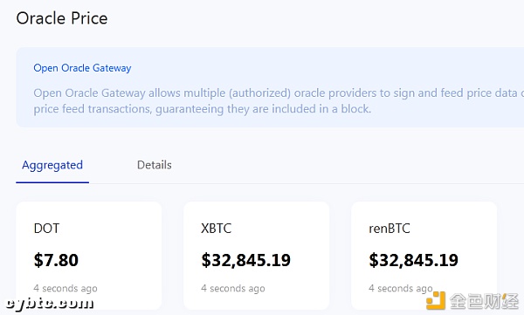Click the Open Oracle Gateway description text
The height and width of the screenshot is (315, 524).
click(x=279, y=101)
